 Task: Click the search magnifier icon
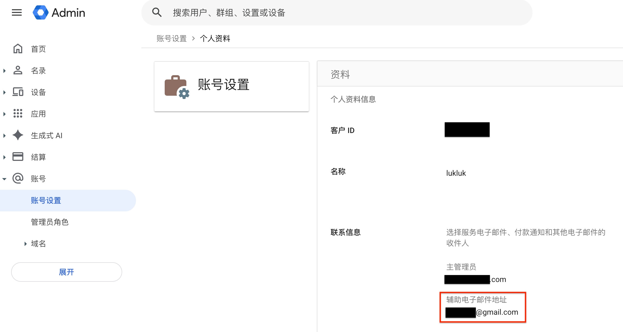[157, 12]
